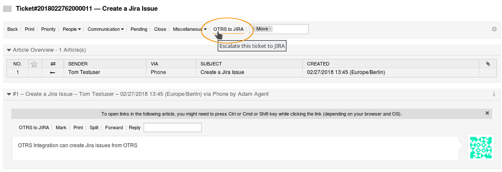Open the People dropdown menu
This screenshot has height=172, width=502.
pos(72,29)
